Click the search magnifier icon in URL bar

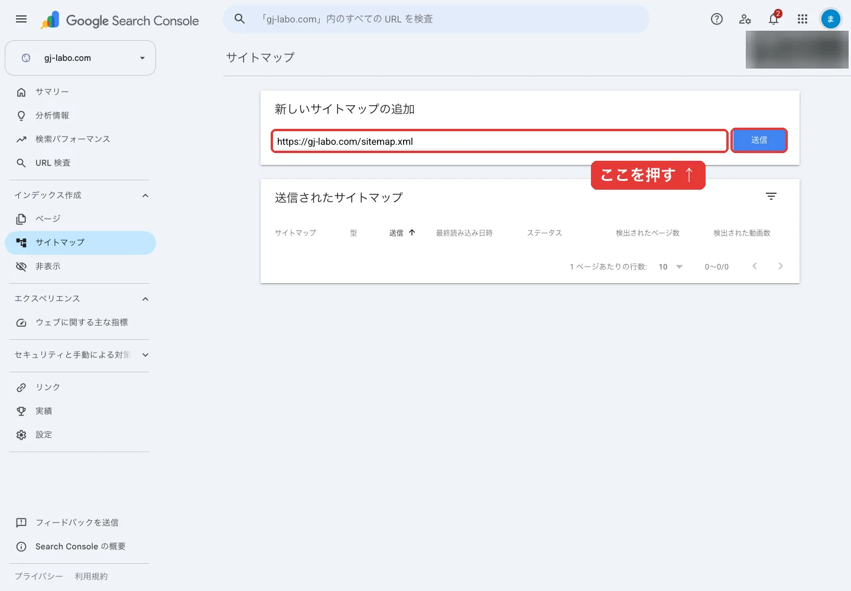pos(239,19)
